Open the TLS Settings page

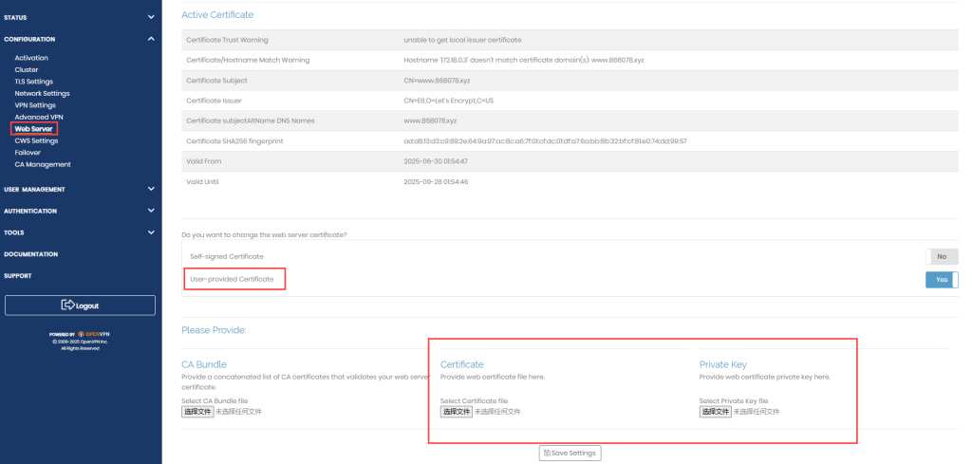[34, 82]
